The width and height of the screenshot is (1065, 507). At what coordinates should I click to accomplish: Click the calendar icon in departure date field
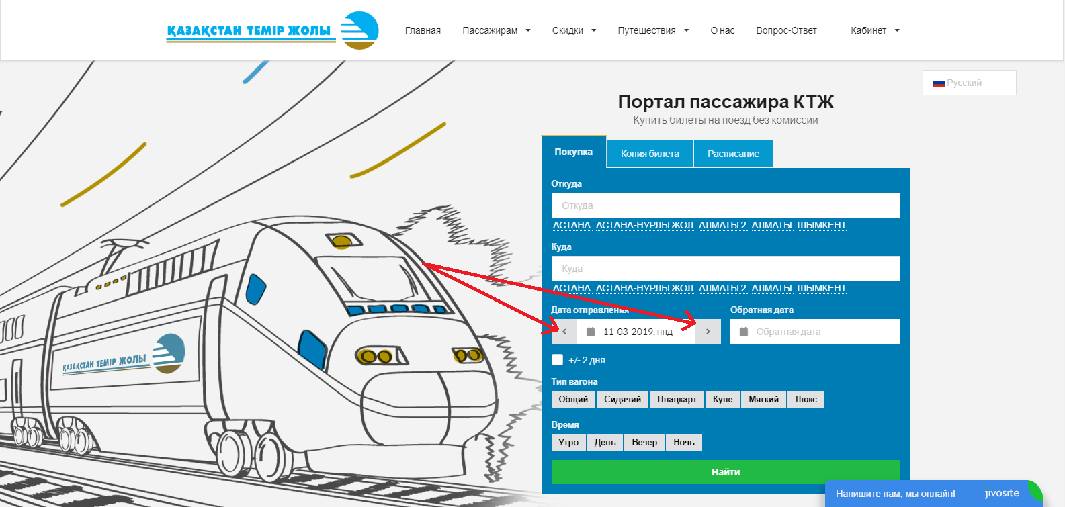(591, 332)
